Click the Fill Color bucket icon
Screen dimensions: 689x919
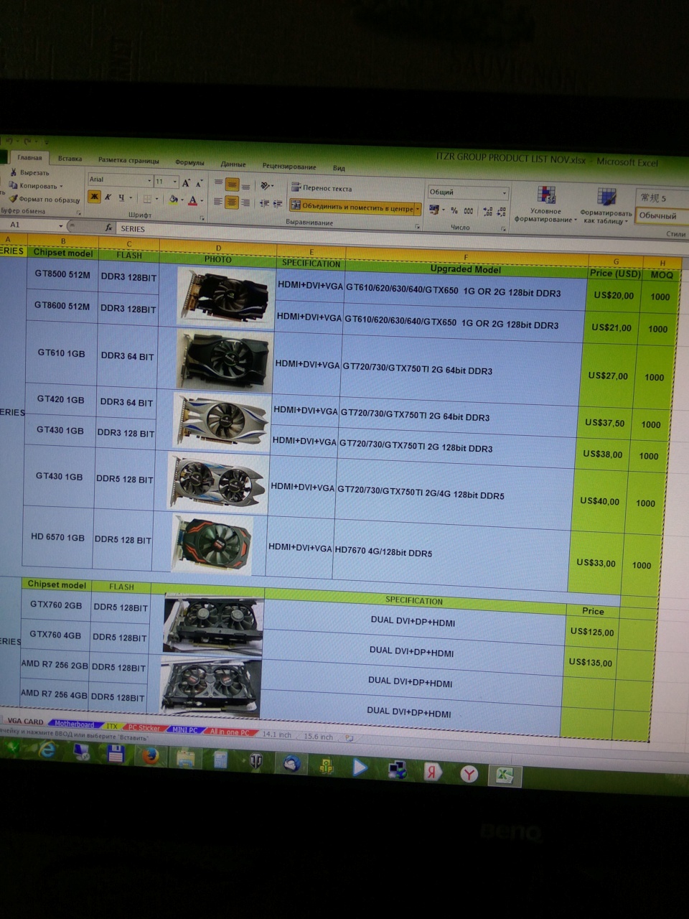point(173,199)
